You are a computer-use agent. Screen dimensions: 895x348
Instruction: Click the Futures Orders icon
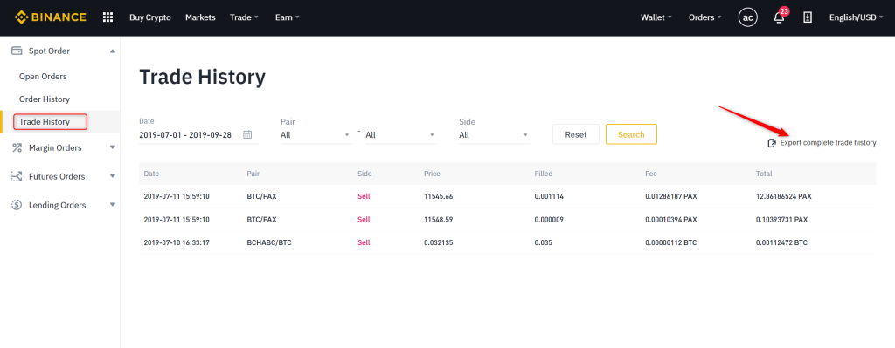[17, 176]
